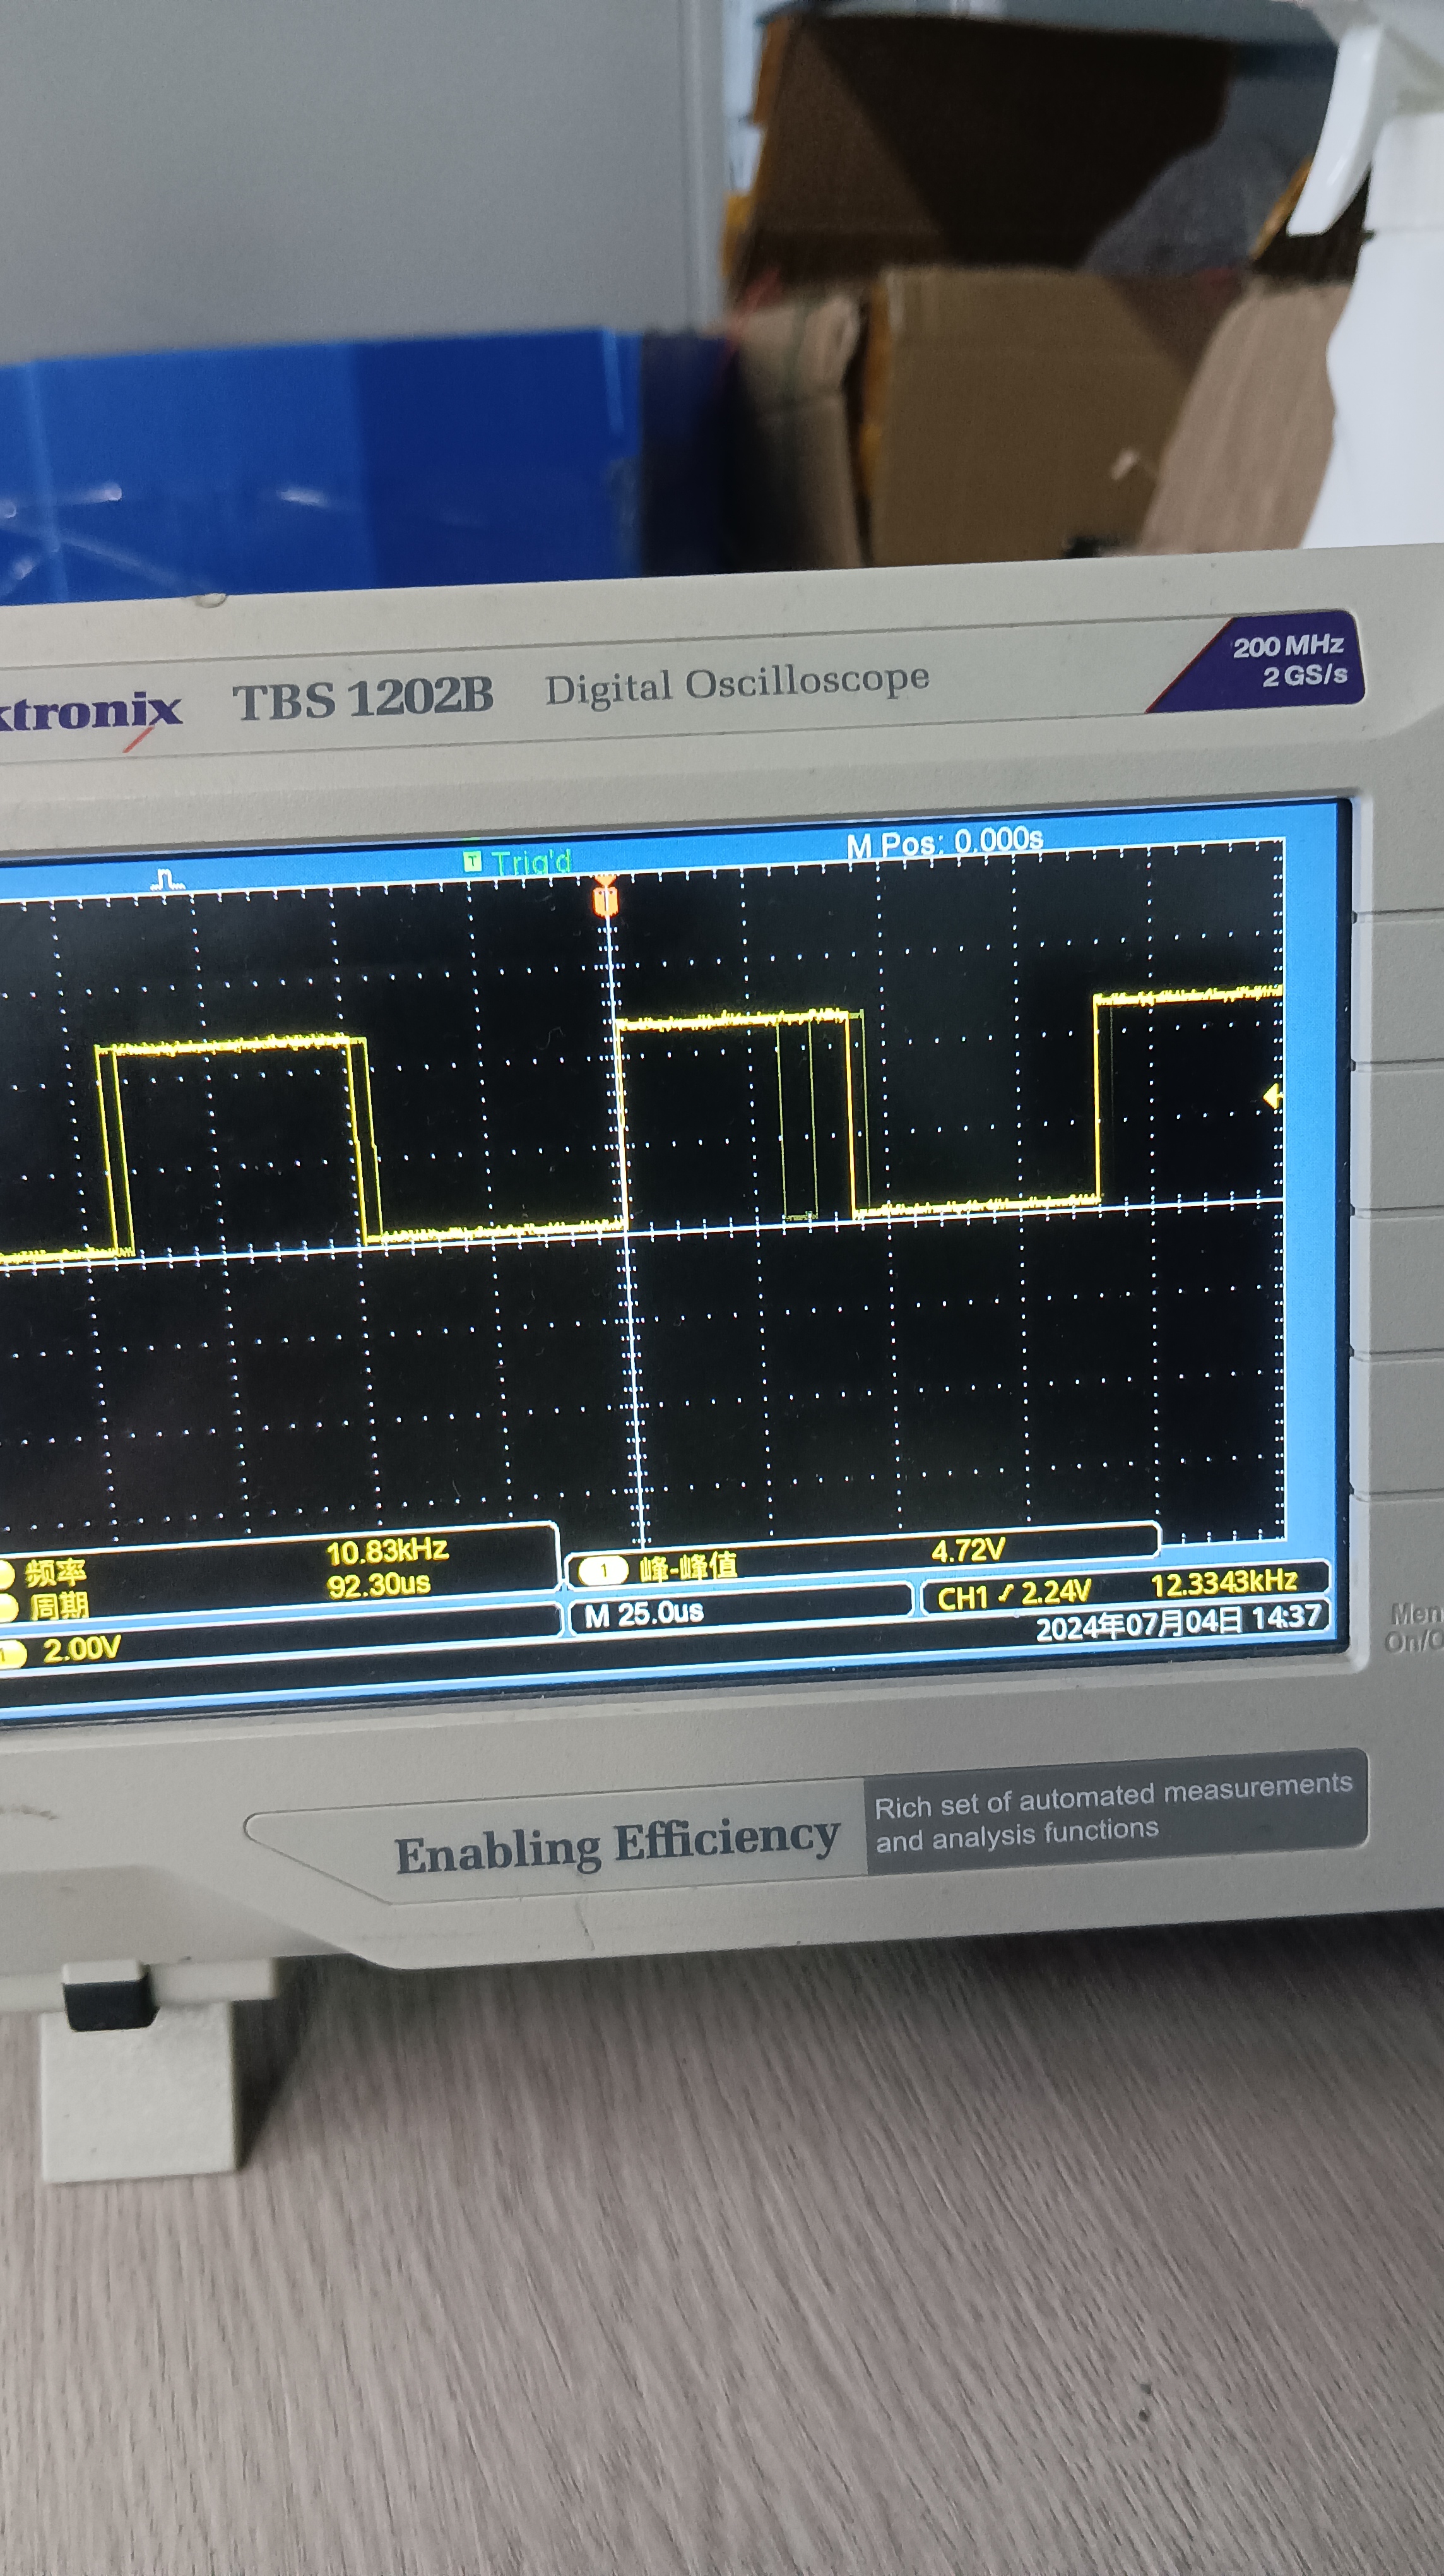
Task: Click the 频率 frequency measurement label
Action: (x=56, y=1573)
